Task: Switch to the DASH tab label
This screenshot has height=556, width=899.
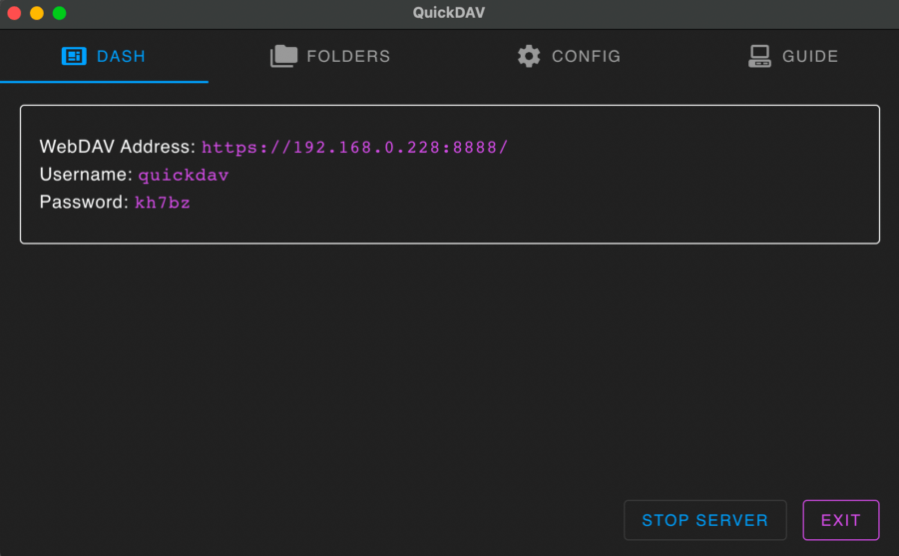Action: 121,56
